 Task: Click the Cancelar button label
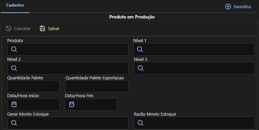(22, 29)
